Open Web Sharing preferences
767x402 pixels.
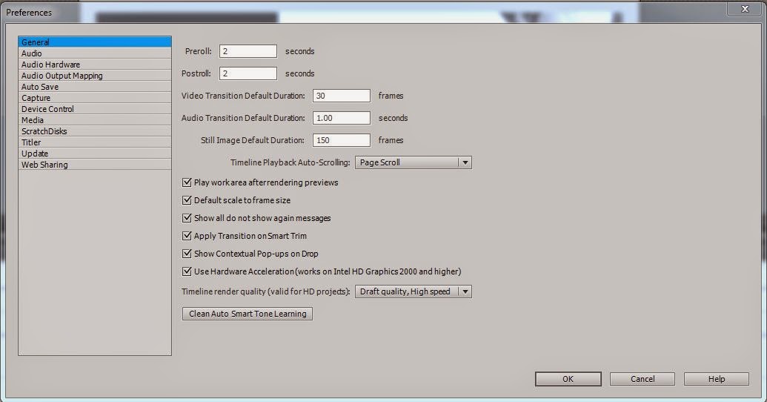pos(95,165)
